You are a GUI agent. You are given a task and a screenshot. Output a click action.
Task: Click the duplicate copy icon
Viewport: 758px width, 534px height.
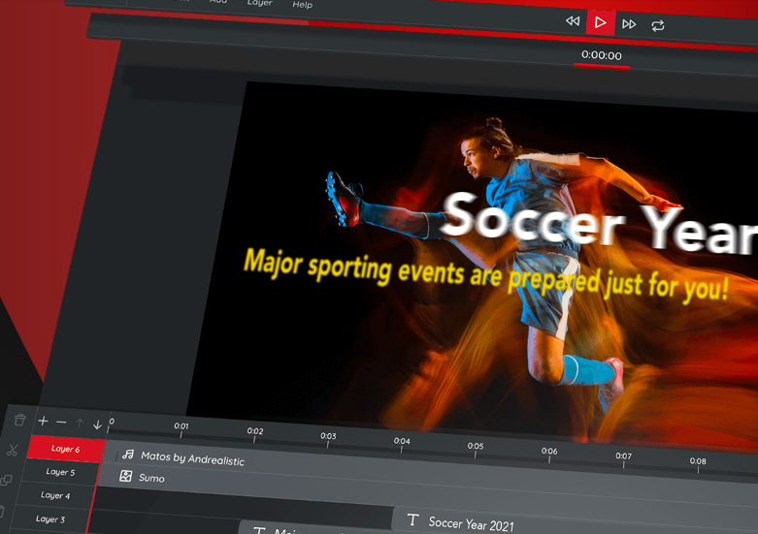click(x=6, y=480)
